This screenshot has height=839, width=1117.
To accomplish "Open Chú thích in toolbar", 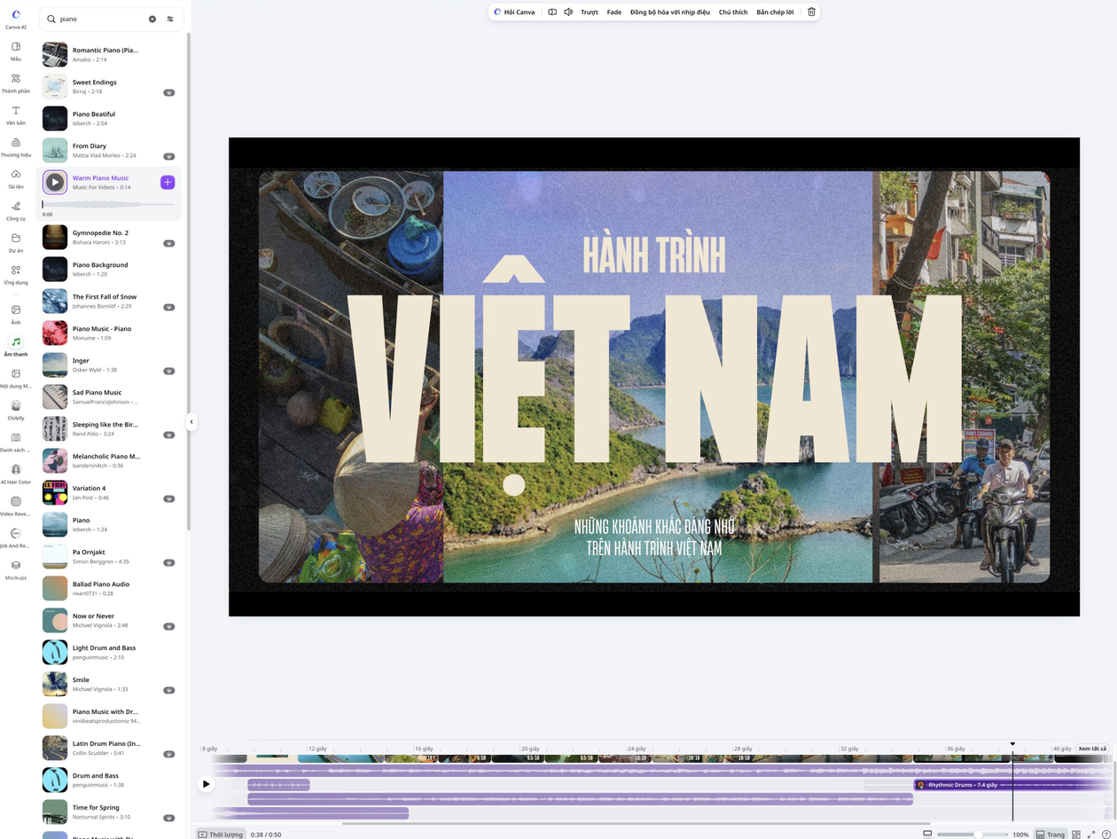I will pos(733,12).
